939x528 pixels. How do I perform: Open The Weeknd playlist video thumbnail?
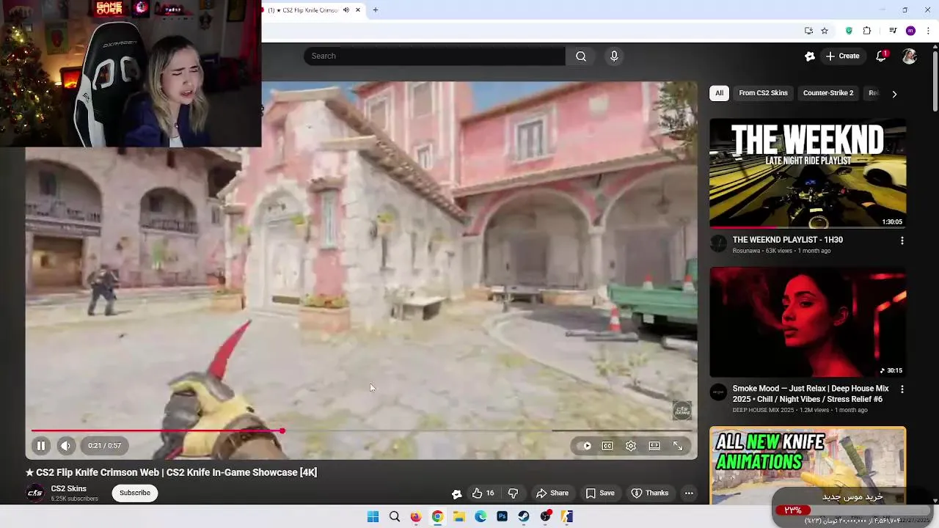tap(808, 173)
